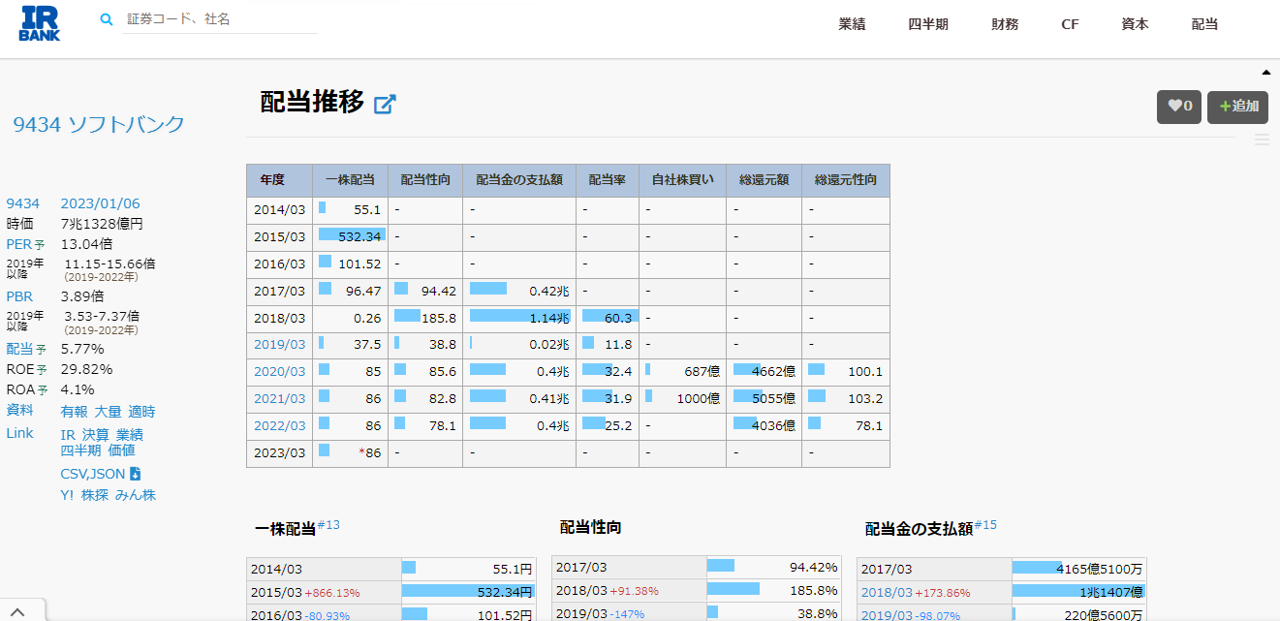Open 2019/03 link in 配当金の支払額 chart
The height and width of the screenshot is (621, 1280).
pyautogui.click(x=887, y=614)
